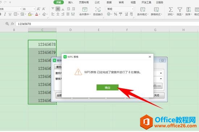Click increase indent icon

point(73,9)
